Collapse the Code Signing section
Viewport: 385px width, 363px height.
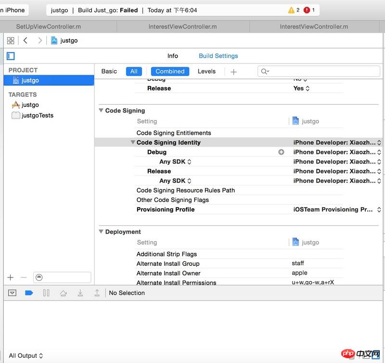[101, 111]
